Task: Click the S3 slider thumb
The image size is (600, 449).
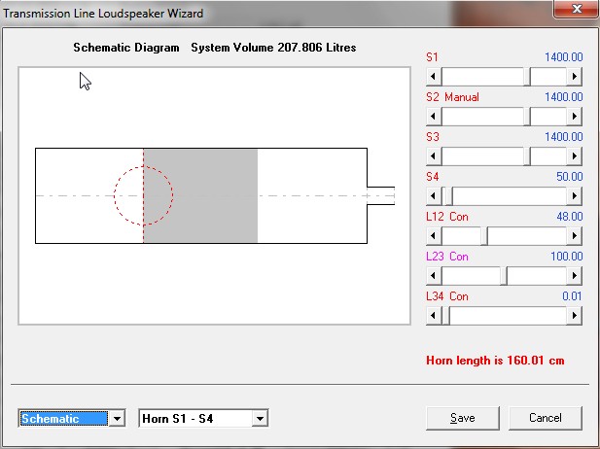Action: click(527, 156)
